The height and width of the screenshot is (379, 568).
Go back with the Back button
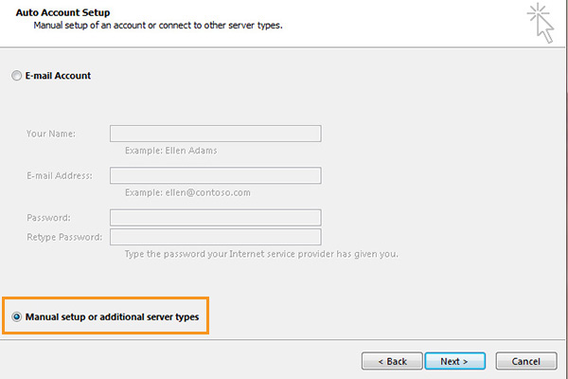[392, 361]
